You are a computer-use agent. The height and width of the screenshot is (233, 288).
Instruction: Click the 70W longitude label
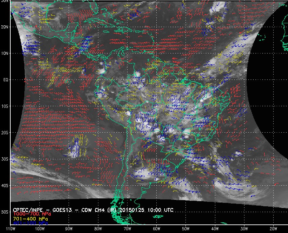(x=127, y=229)
